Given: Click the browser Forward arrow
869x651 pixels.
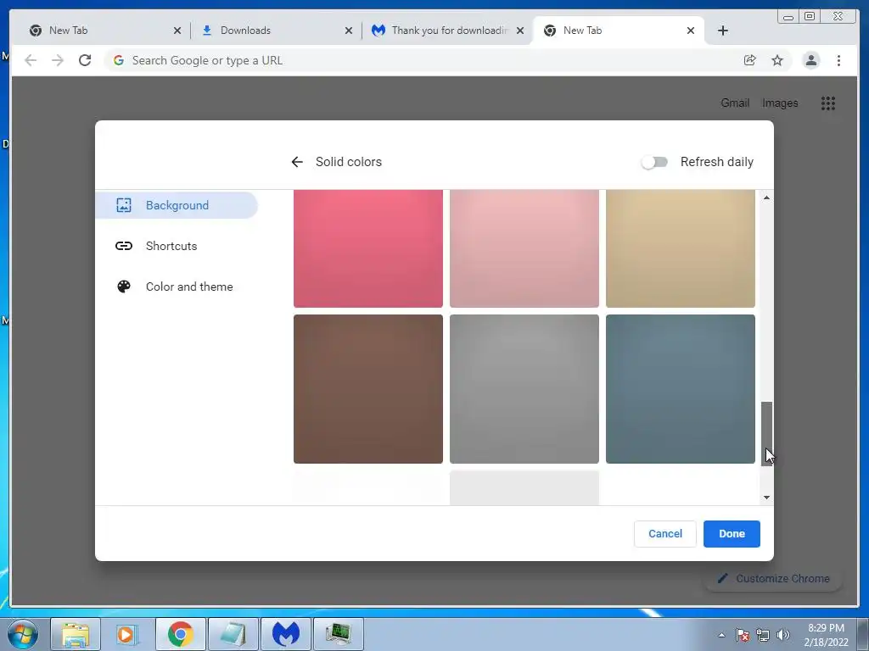Looking at the screenshot, I should click(58, 60).
